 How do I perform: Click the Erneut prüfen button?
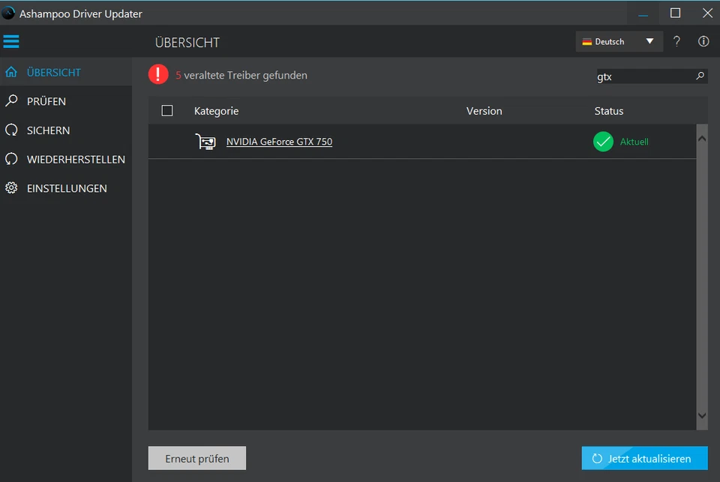196,458
